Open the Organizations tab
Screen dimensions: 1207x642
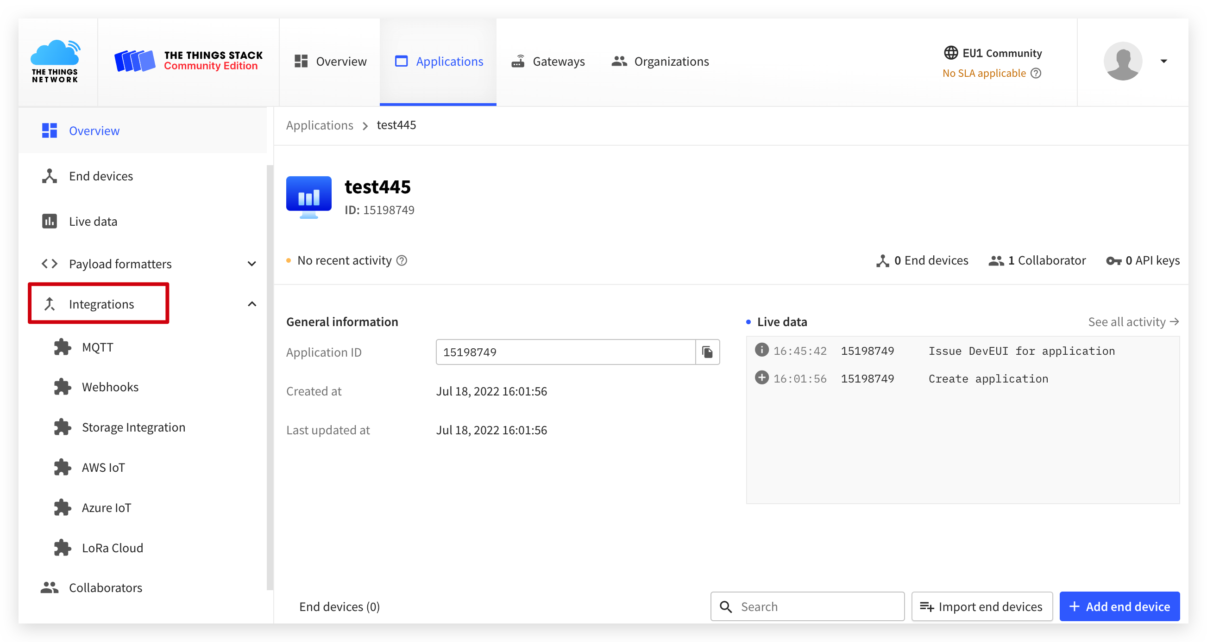[660, 62]
